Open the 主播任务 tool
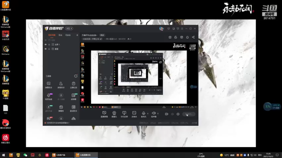282x158 pixels. 73,85
